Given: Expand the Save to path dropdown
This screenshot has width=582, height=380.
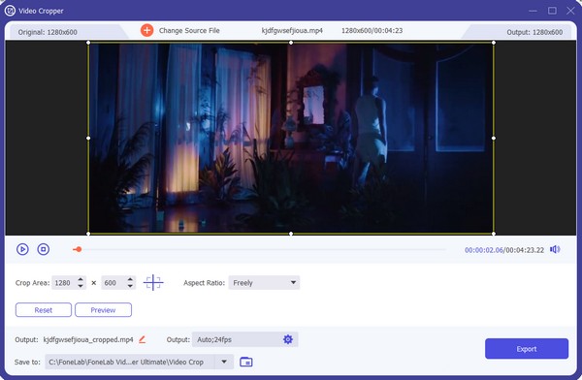Looking at the screenshot, I should point(224,362).
